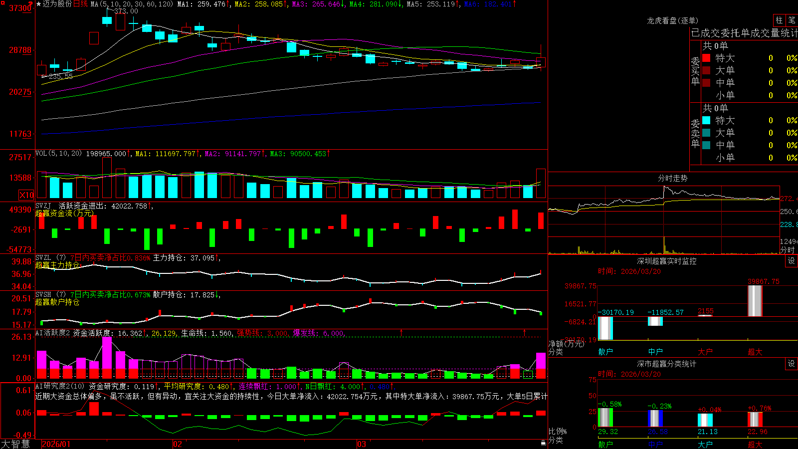
Task: Click the teal 中单 sell-order swatch
Action: click(x=706, y=145)
